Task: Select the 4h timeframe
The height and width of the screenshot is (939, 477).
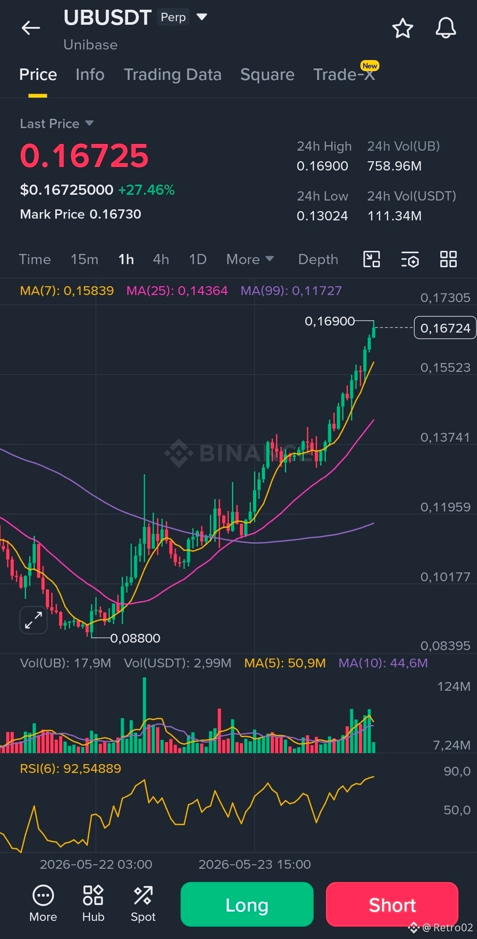Action: [x=161, y=259]
